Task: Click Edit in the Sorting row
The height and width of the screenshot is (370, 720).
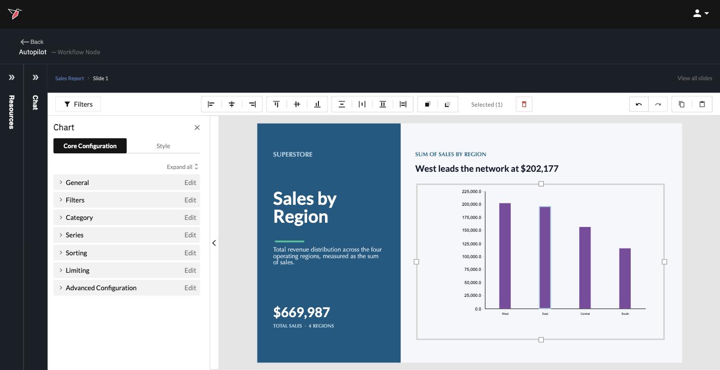Action: (190, 253)
